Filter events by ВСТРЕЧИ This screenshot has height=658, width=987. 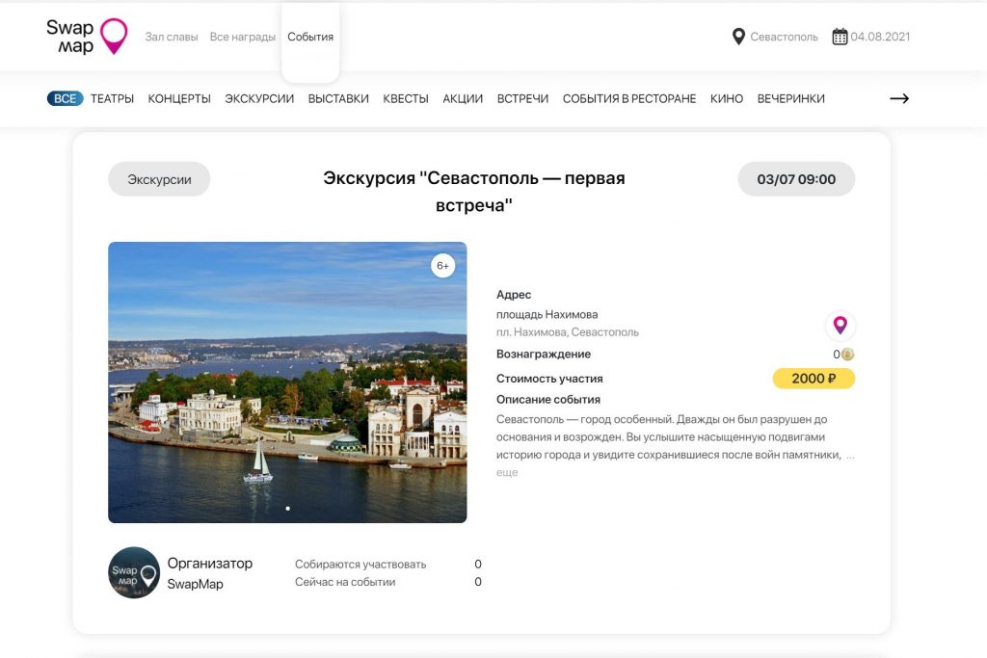[x=522, y=99]
